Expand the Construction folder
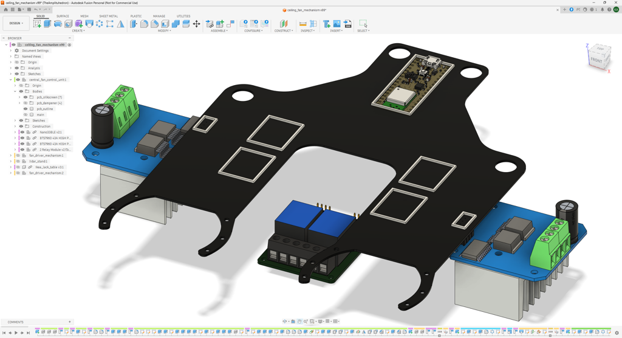Screen dimensions: 622x338 pyautogui.click(x=15, y=126)
